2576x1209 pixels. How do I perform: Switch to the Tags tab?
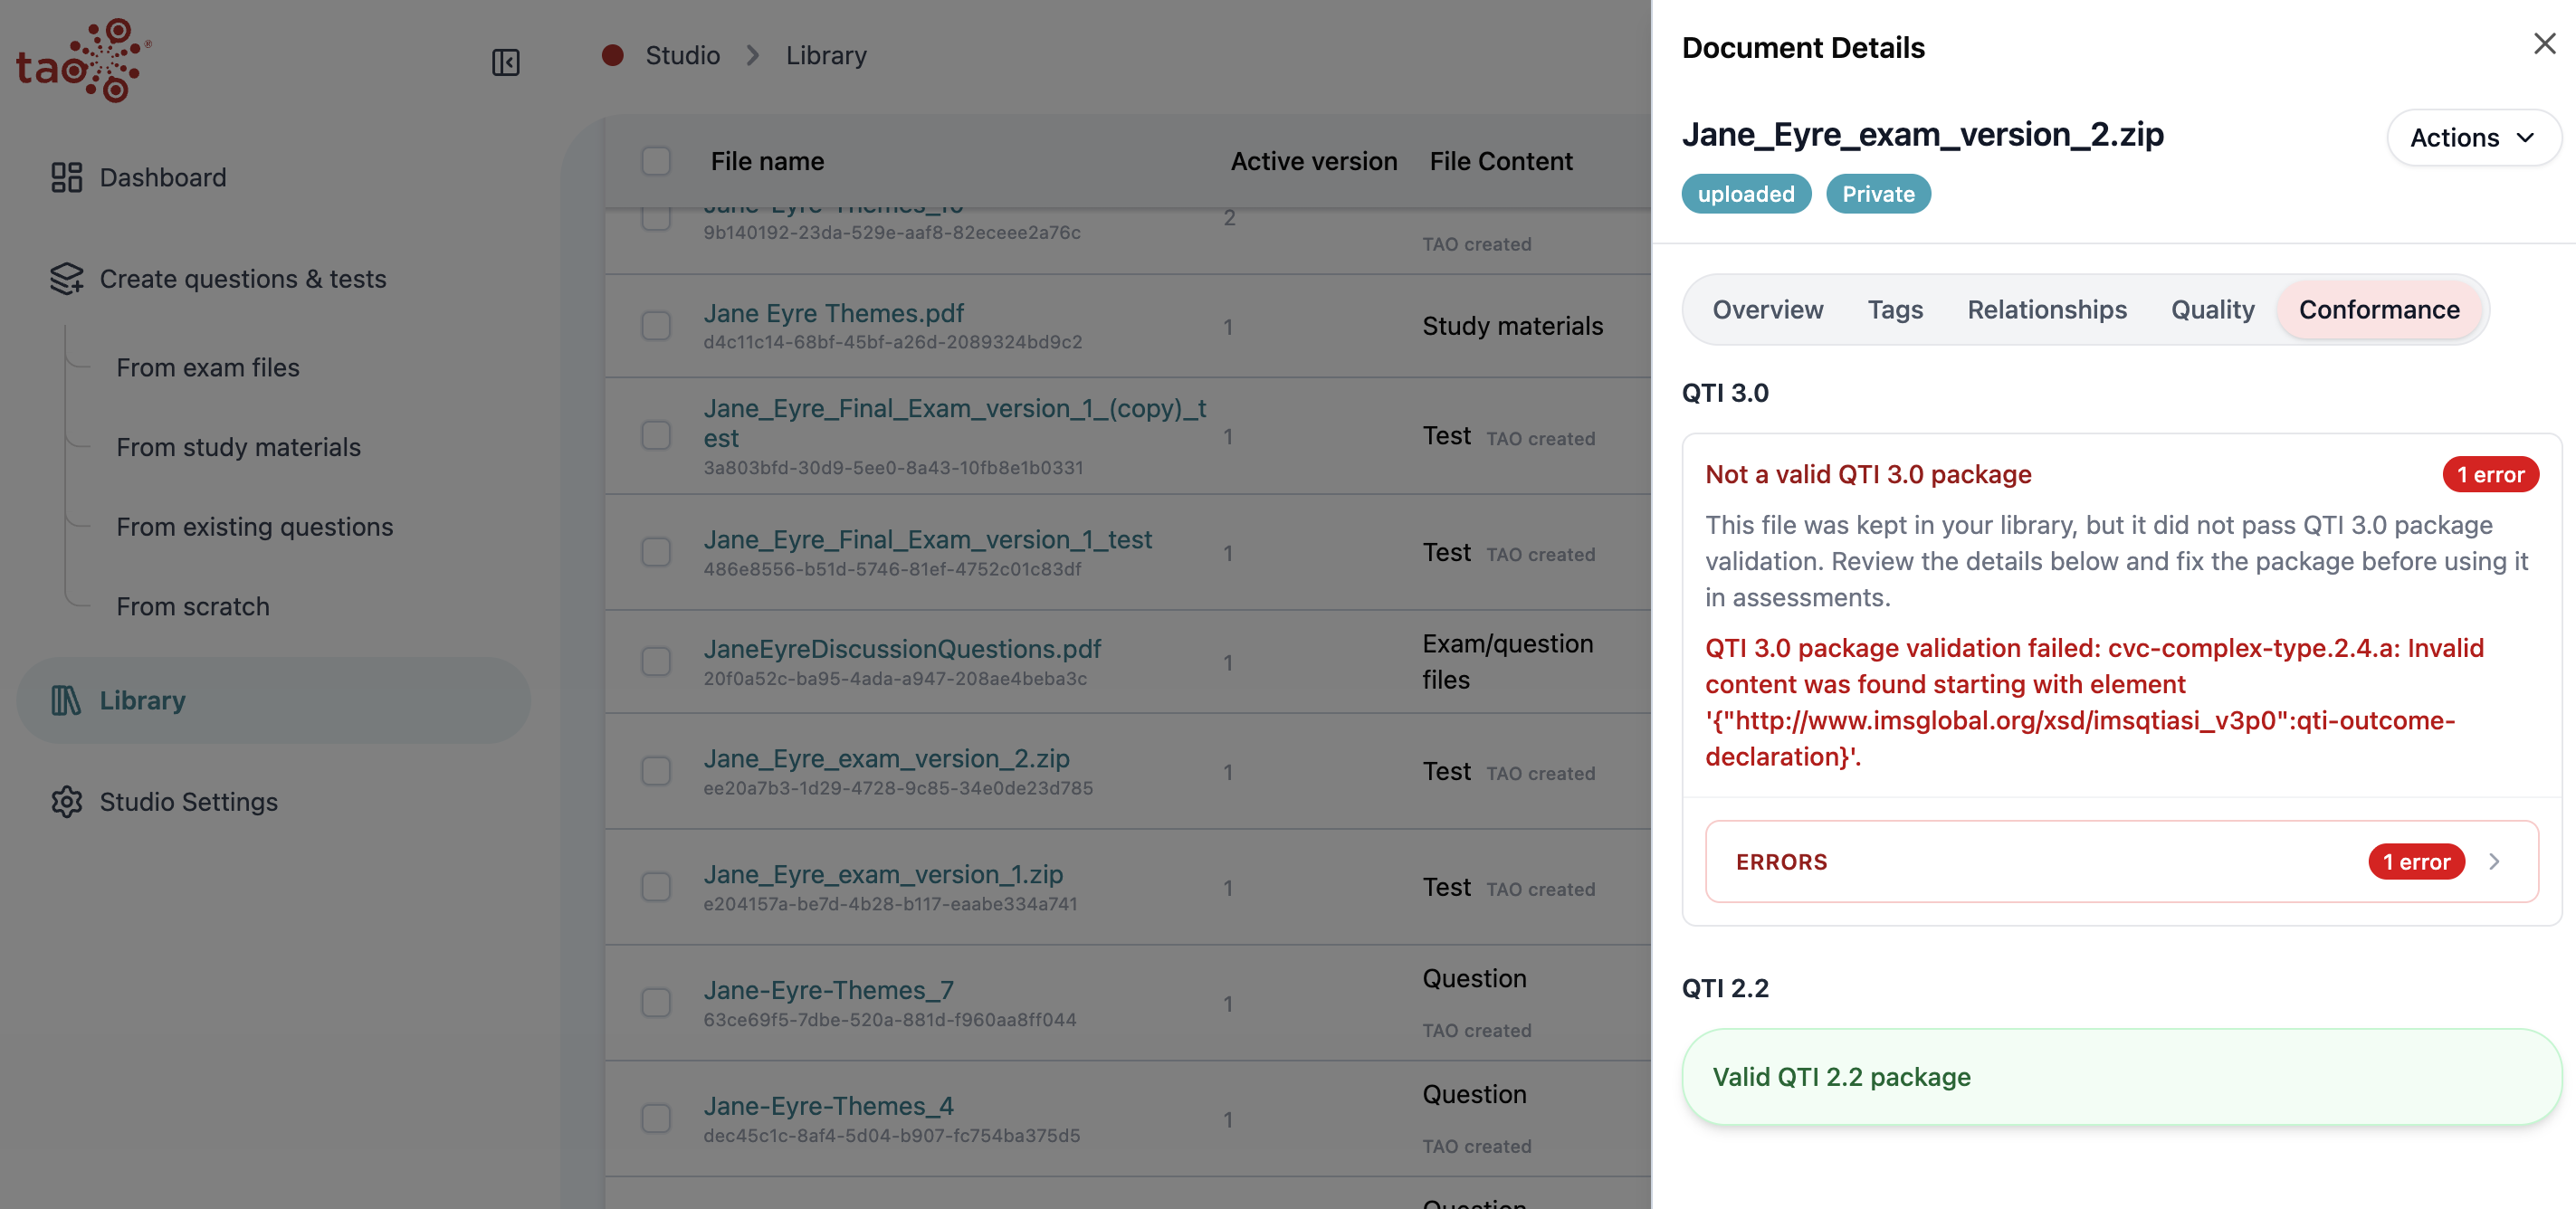point(1895,310)
